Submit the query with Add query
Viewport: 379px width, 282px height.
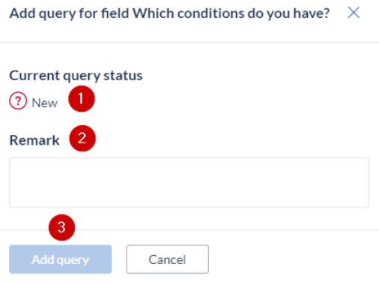61,259
